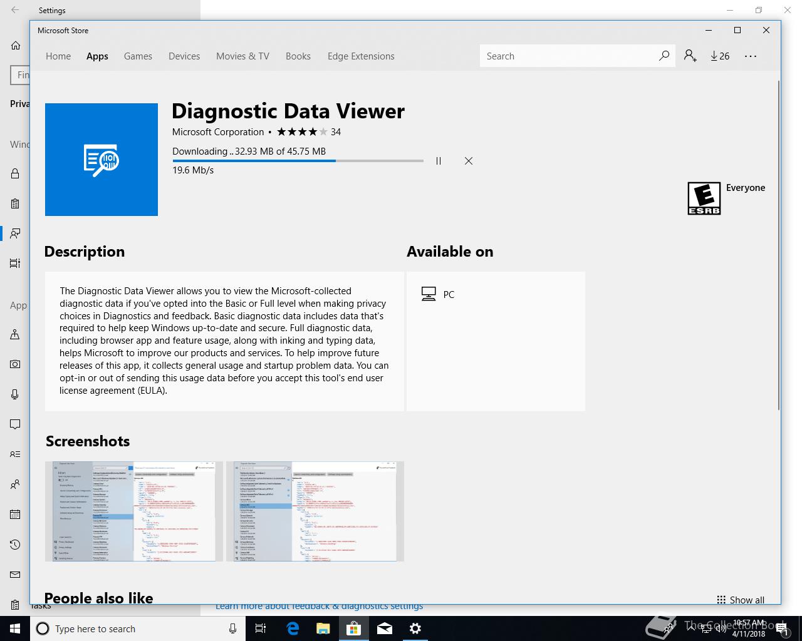Click the "19.6 Mb/s" download speed text
Viewport: 802px width, 641px height.
point(193,170)
